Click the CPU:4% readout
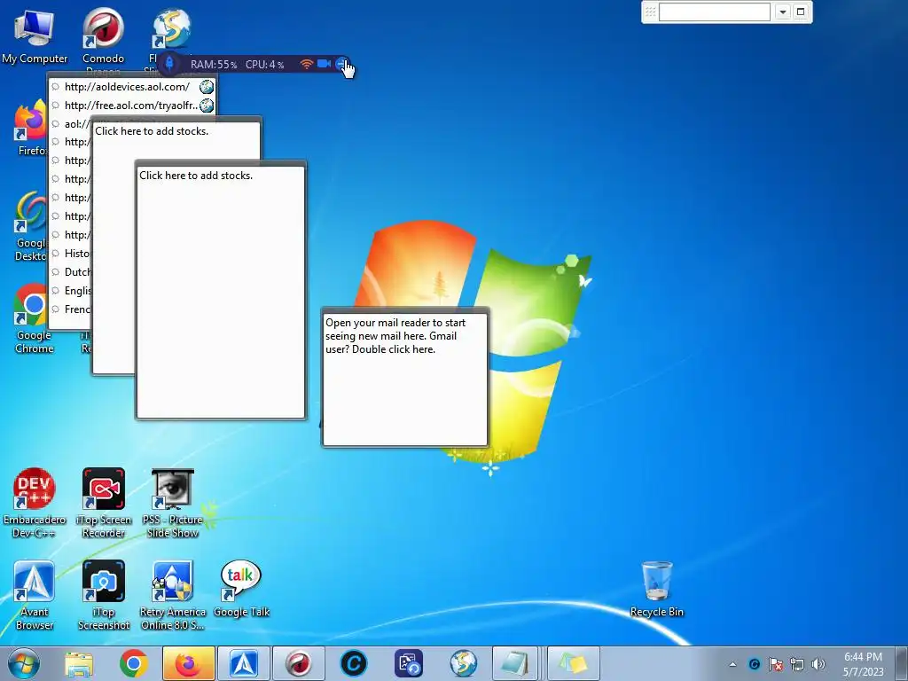908x681 pixels. click(x=264, y=64)
